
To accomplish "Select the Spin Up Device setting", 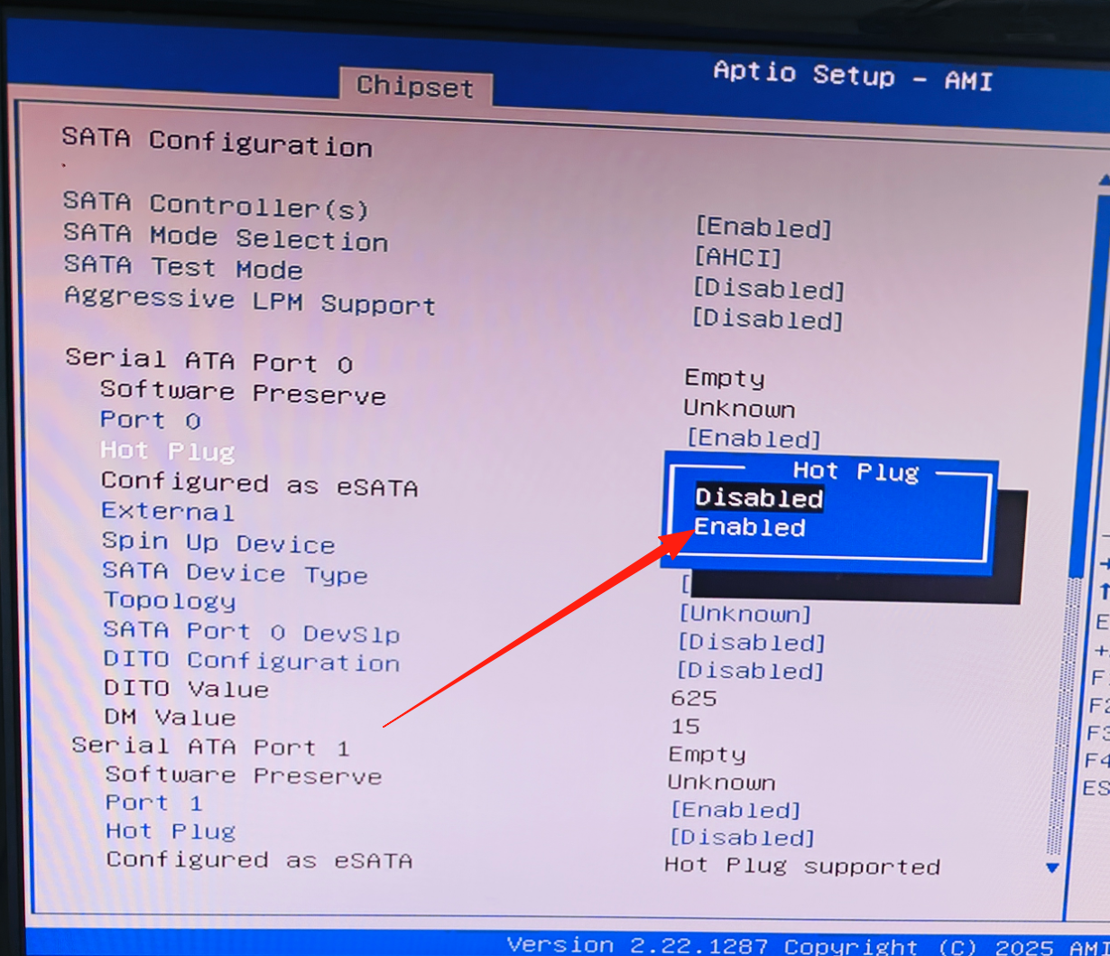I will (x=218, y=543).
